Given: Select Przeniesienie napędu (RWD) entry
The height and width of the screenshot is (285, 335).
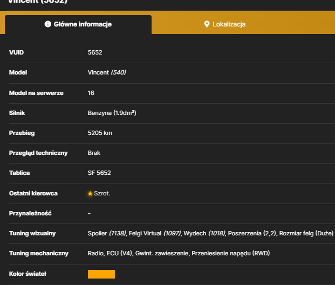Looking at the screenshot, I should tap(231, 253).
